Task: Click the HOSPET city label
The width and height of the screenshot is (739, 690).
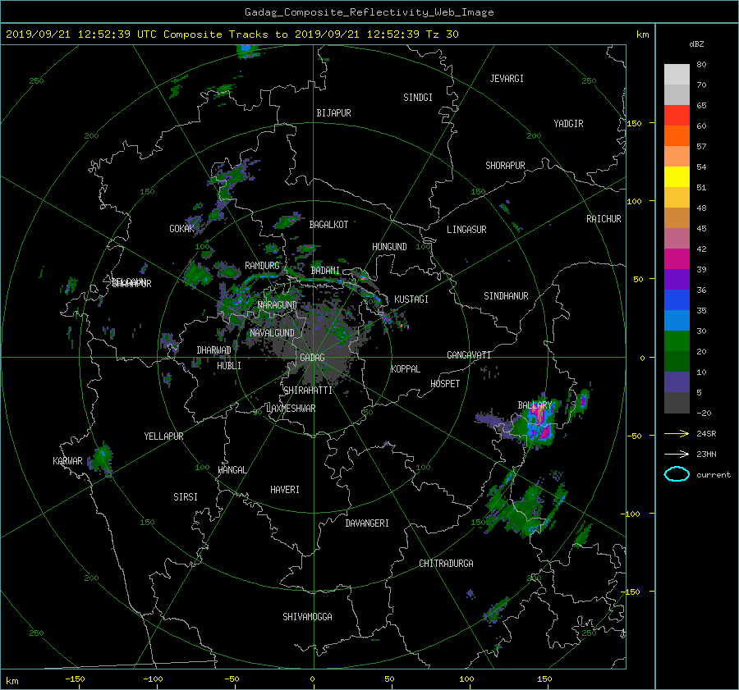Action: pyautogui.click(x=445, y=384)
